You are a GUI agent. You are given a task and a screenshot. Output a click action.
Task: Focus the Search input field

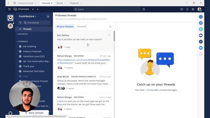(x=107, y=9)
